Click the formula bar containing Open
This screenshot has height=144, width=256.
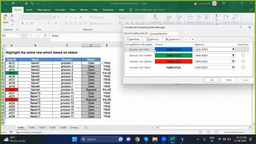tap(86, 36)
